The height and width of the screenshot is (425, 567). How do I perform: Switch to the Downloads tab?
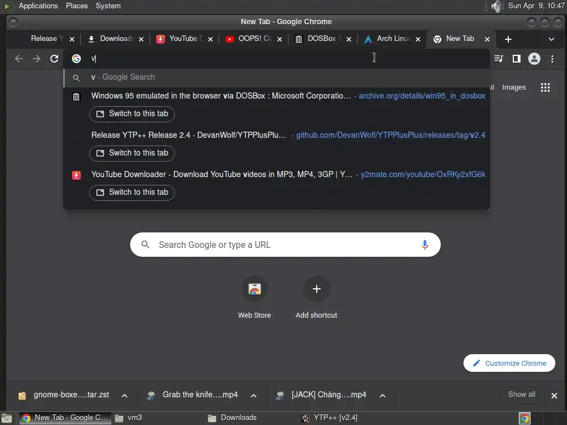[x=112, y=39]
